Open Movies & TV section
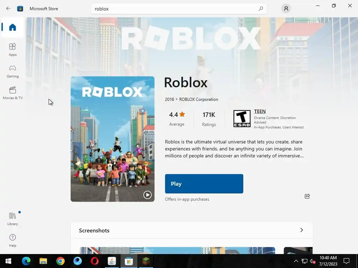The image size is (358, 268). (13, 93)
